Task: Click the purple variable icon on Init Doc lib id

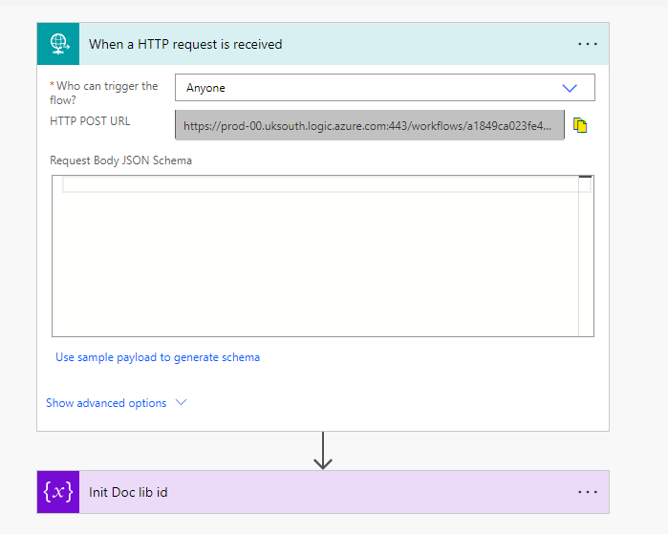Action: pyautogui.click(x=57, y=492)
